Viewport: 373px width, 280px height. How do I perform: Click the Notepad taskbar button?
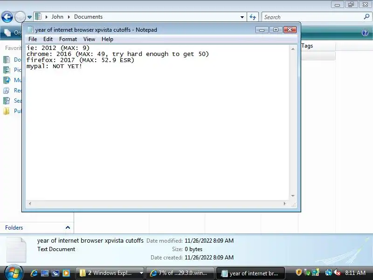[x=250, y=273]
